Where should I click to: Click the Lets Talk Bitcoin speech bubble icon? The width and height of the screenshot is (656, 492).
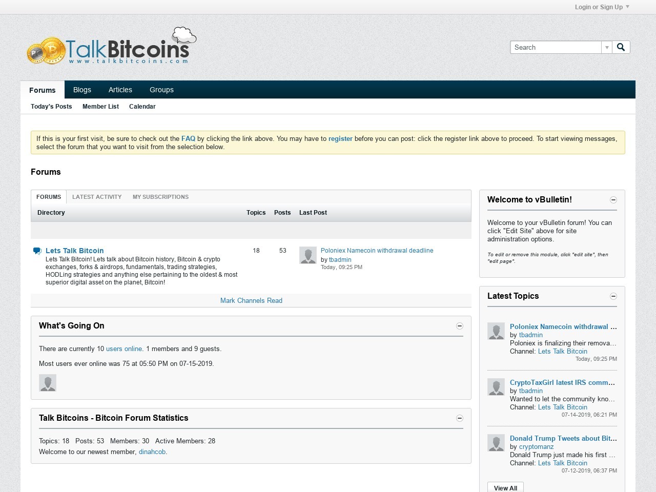pos(36,251)
